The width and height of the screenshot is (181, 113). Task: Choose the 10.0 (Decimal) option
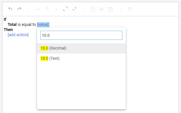(81, 48)
